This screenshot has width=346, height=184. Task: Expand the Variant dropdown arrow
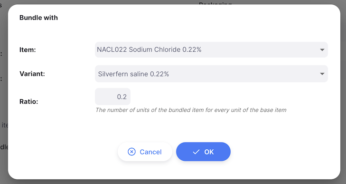(x=322, y=74)
